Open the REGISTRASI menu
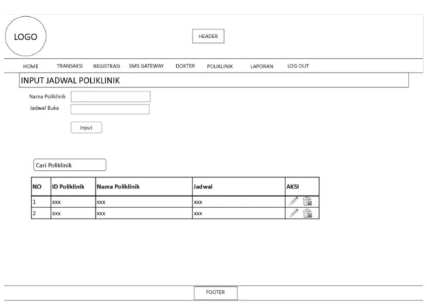 pos(106,66)
